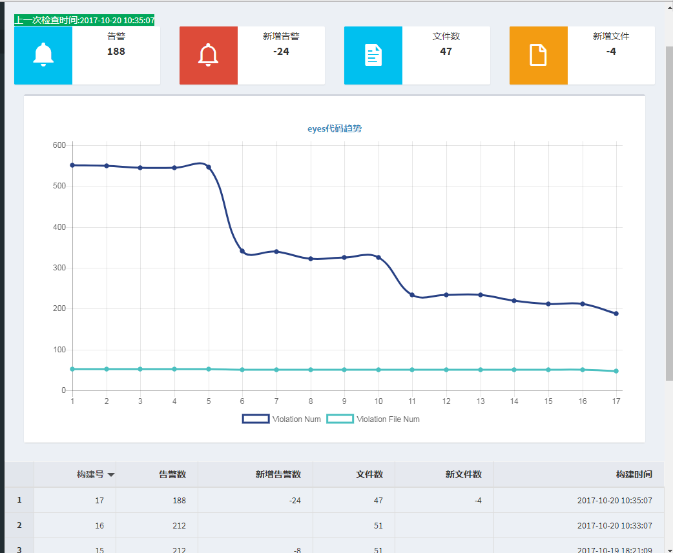Click the red bell new-alarm icon
The height and width of the screenshot is (553, 673).
point(208,55)
